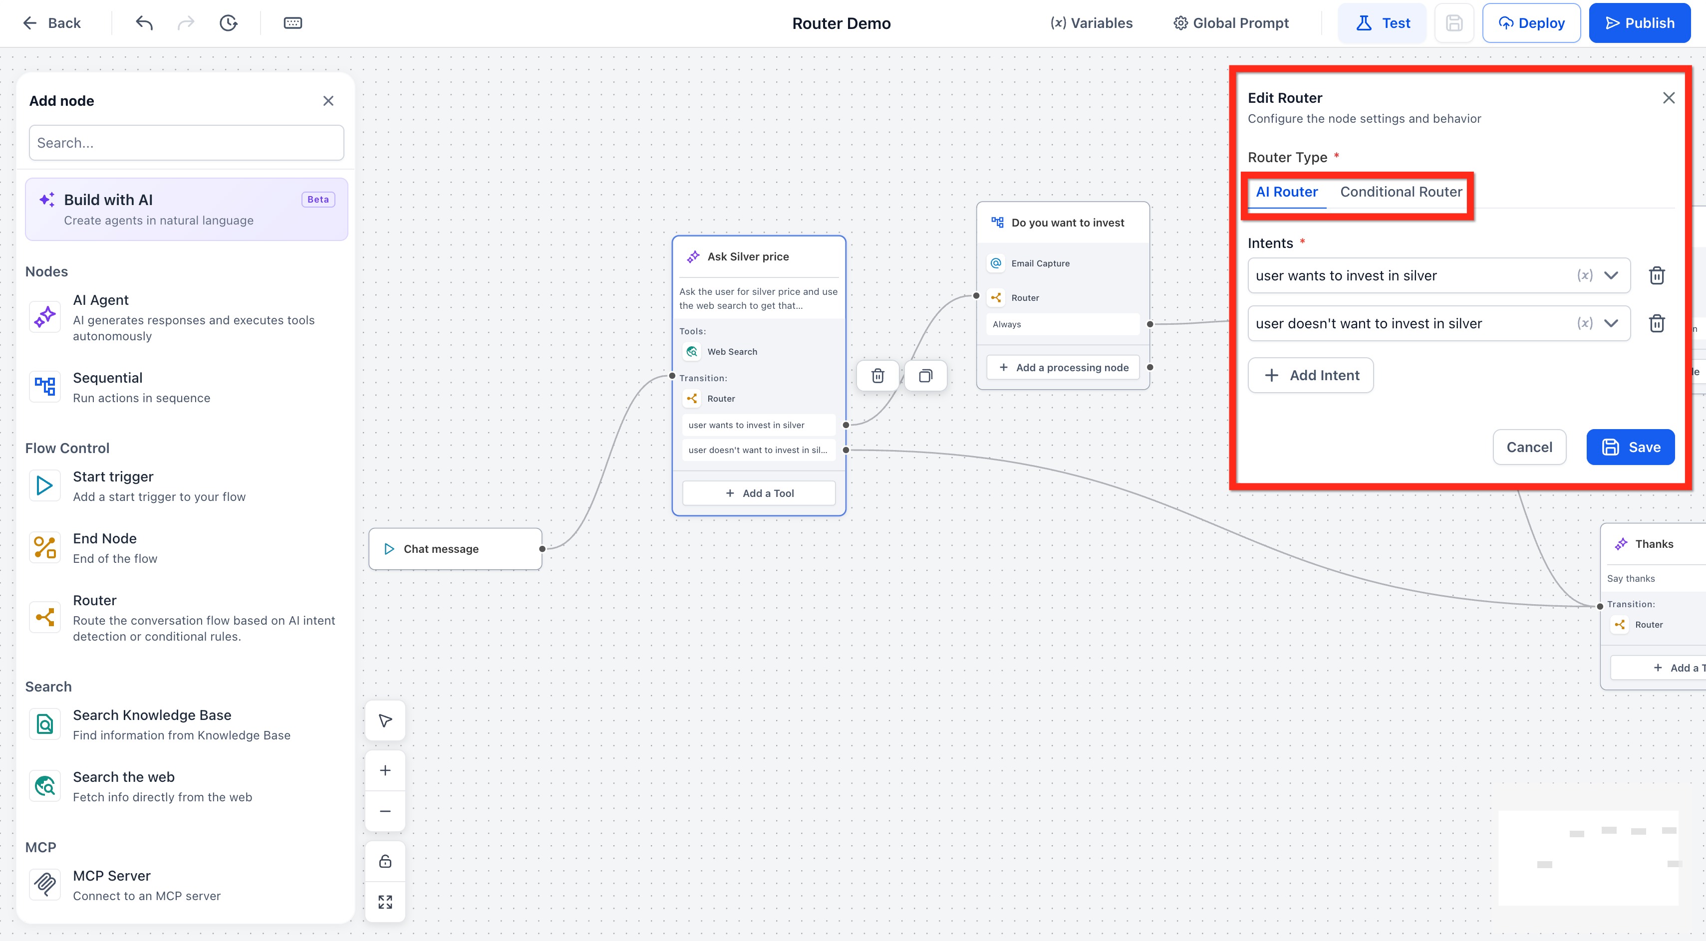Image resolution: width=1706 pixels, height=941 pixels.
Task: Click the duplicate node icon on canvas
Action: pos(925,376)
